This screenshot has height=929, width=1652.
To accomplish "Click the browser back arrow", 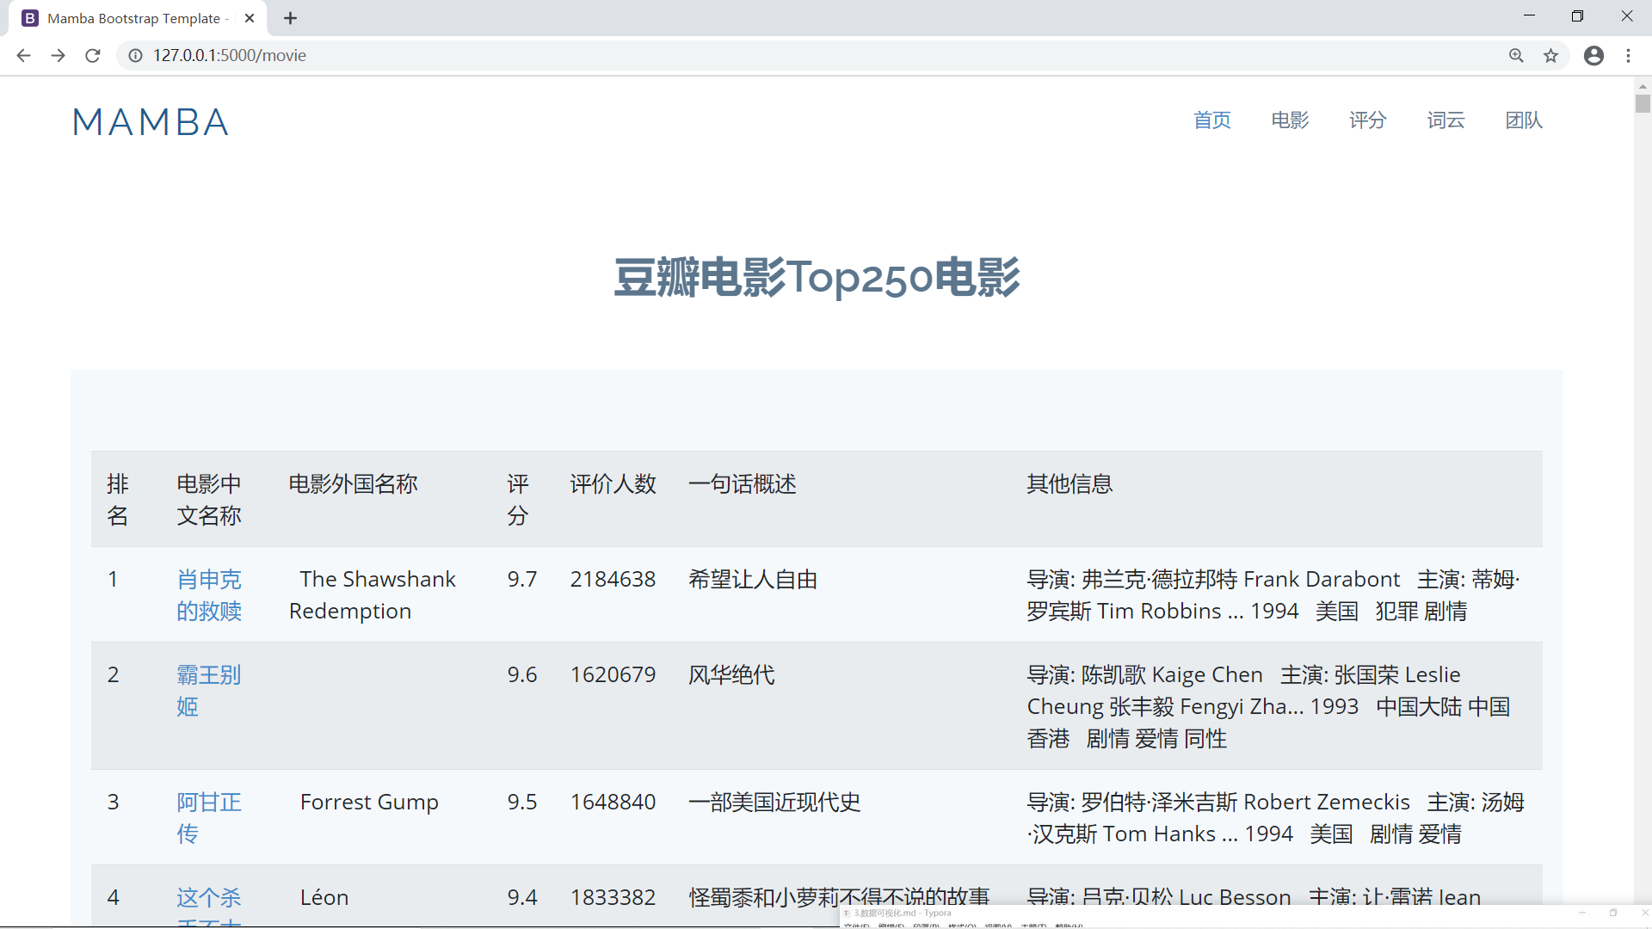I will [23, 56].
